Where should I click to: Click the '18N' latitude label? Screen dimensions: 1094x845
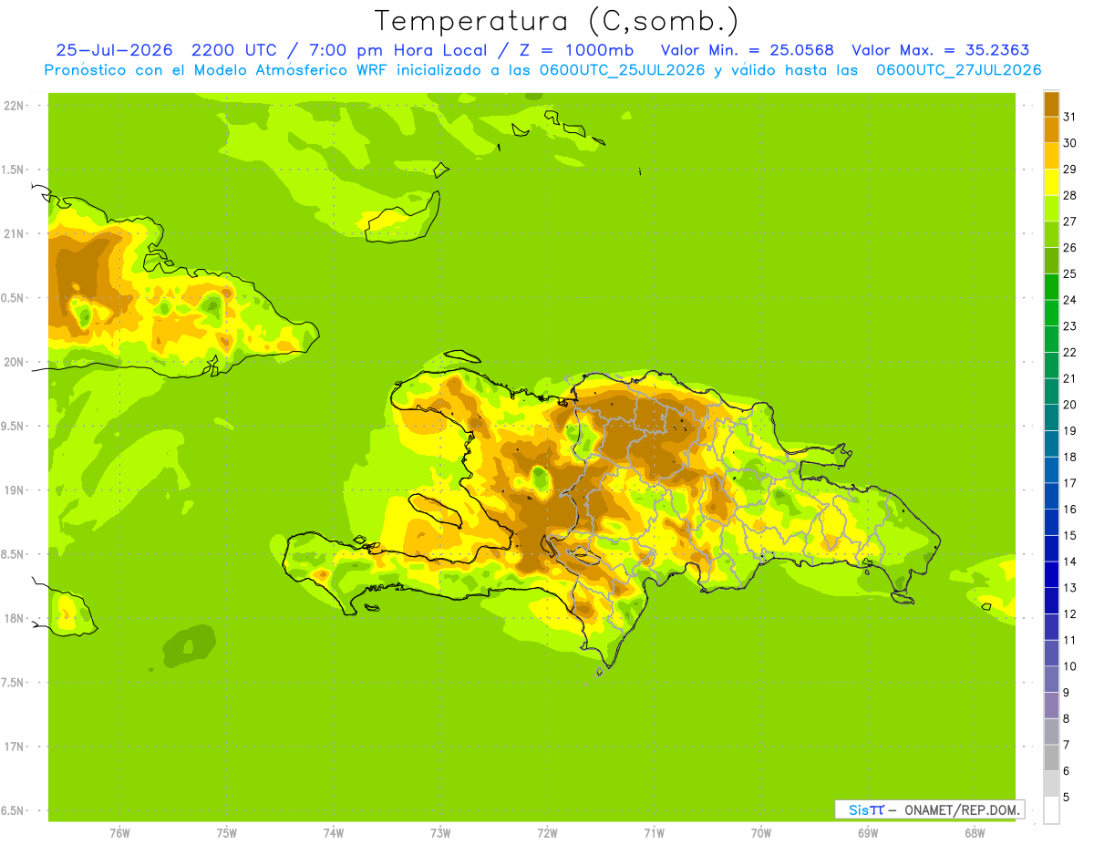pos(15,618)
